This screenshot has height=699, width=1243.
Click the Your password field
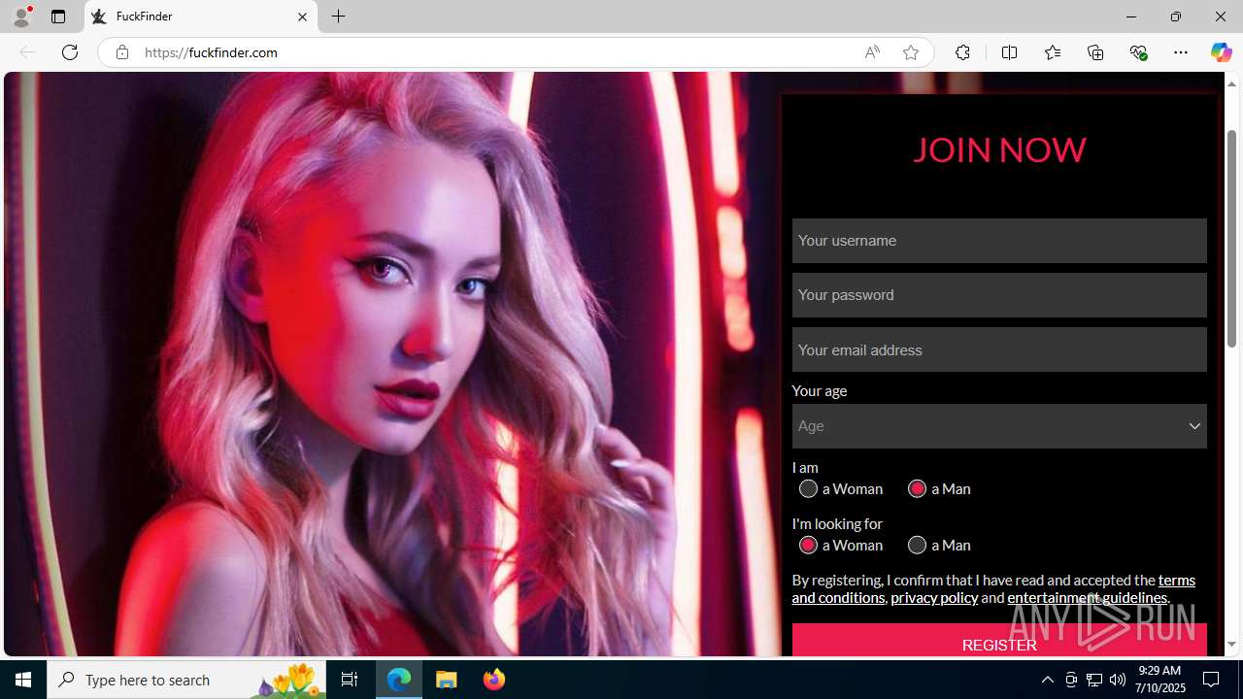click(x=999, y=295)
